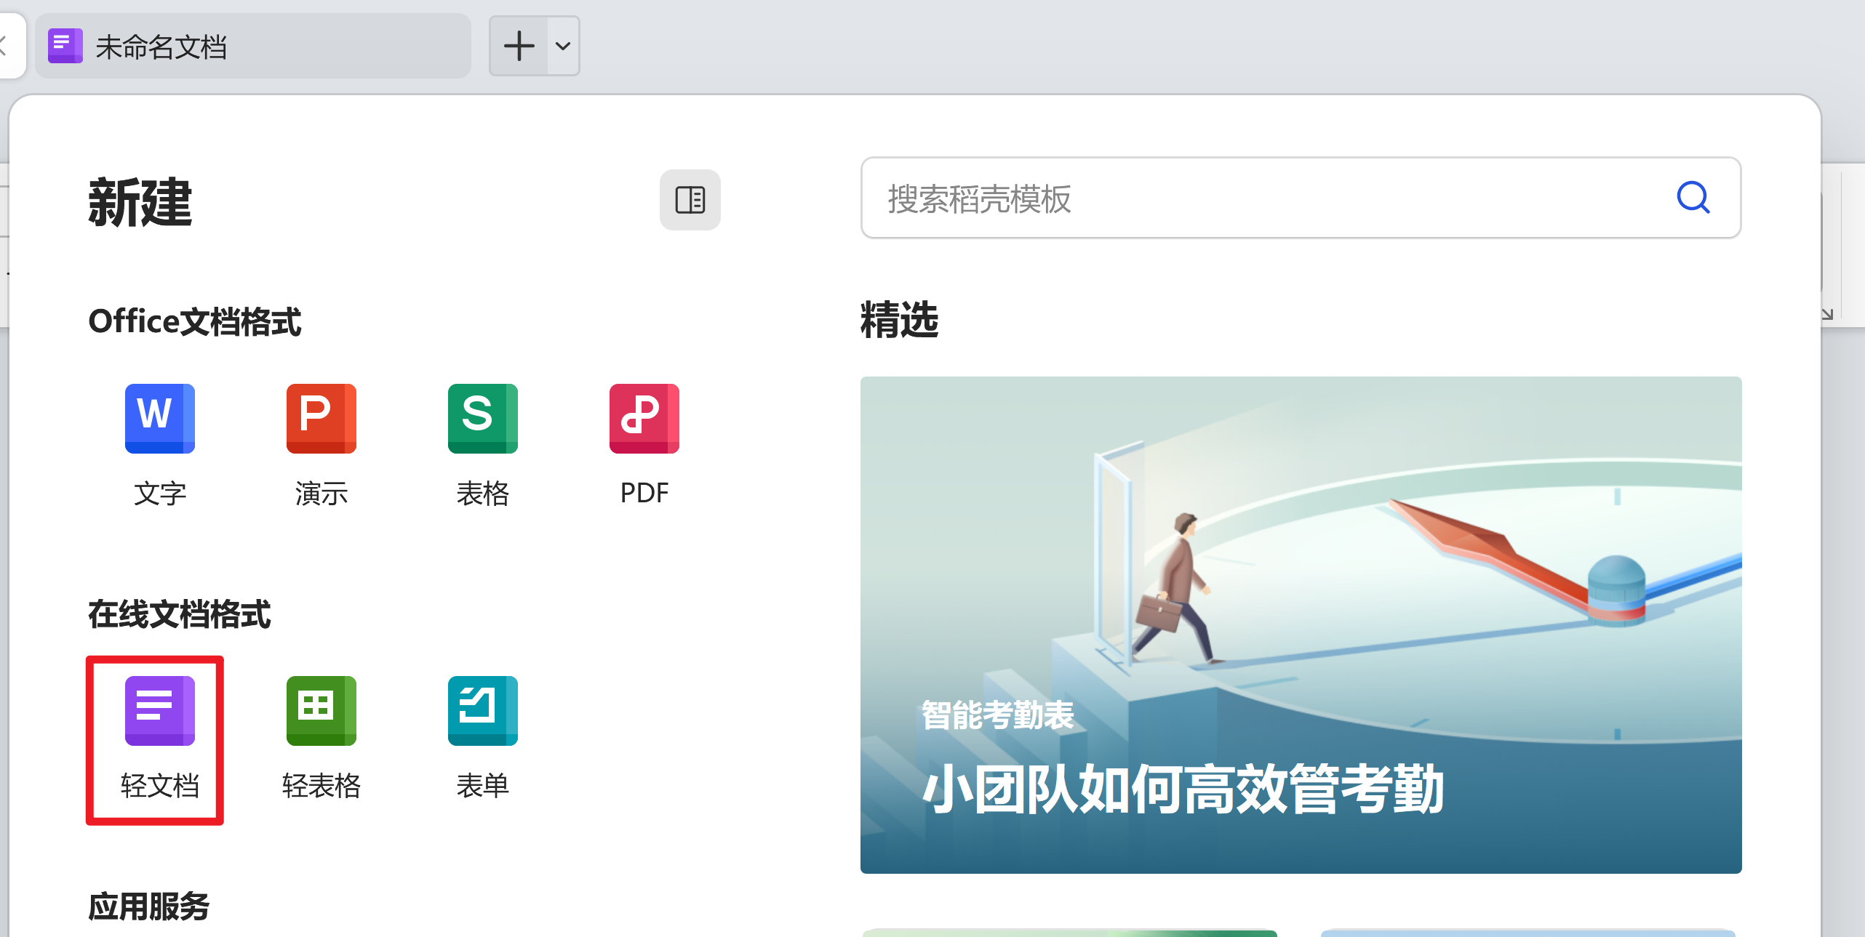Viewport: 1865px width, 937px height.
Task: Click the magnifier search icon
Action: [x=1693, y=197]
